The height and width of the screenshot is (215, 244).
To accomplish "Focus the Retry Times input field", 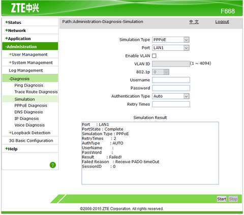I will [171, 104].
